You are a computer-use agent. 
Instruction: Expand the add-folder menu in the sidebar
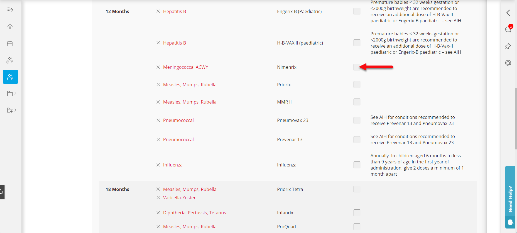[11, 110]
